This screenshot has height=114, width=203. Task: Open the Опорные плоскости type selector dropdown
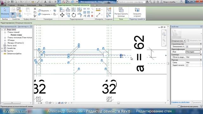tap(178, 41)
